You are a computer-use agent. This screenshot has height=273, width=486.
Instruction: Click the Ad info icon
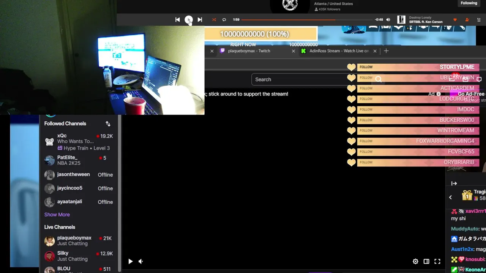(x=439, y=94)
